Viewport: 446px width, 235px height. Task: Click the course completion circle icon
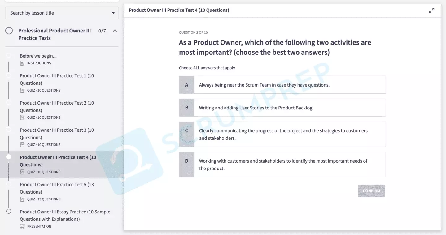point(9,31)
